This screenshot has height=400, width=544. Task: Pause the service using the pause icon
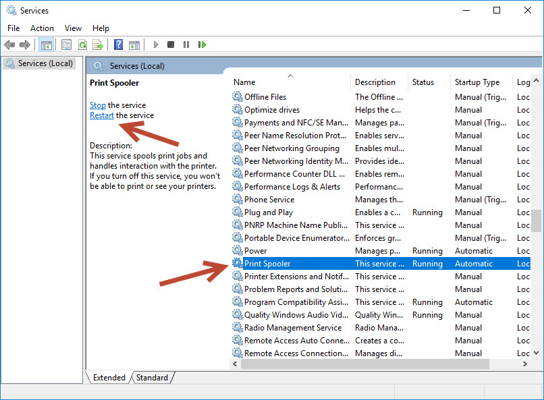pos(186,45)
